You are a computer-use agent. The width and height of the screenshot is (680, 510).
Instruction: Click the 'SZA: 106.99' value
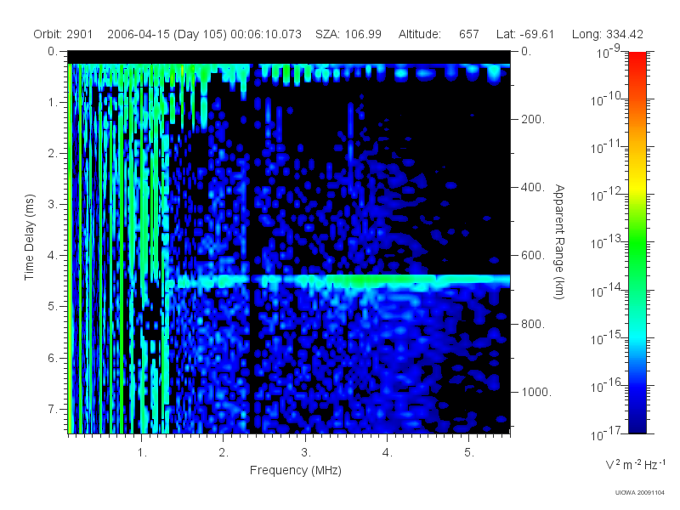348,34
